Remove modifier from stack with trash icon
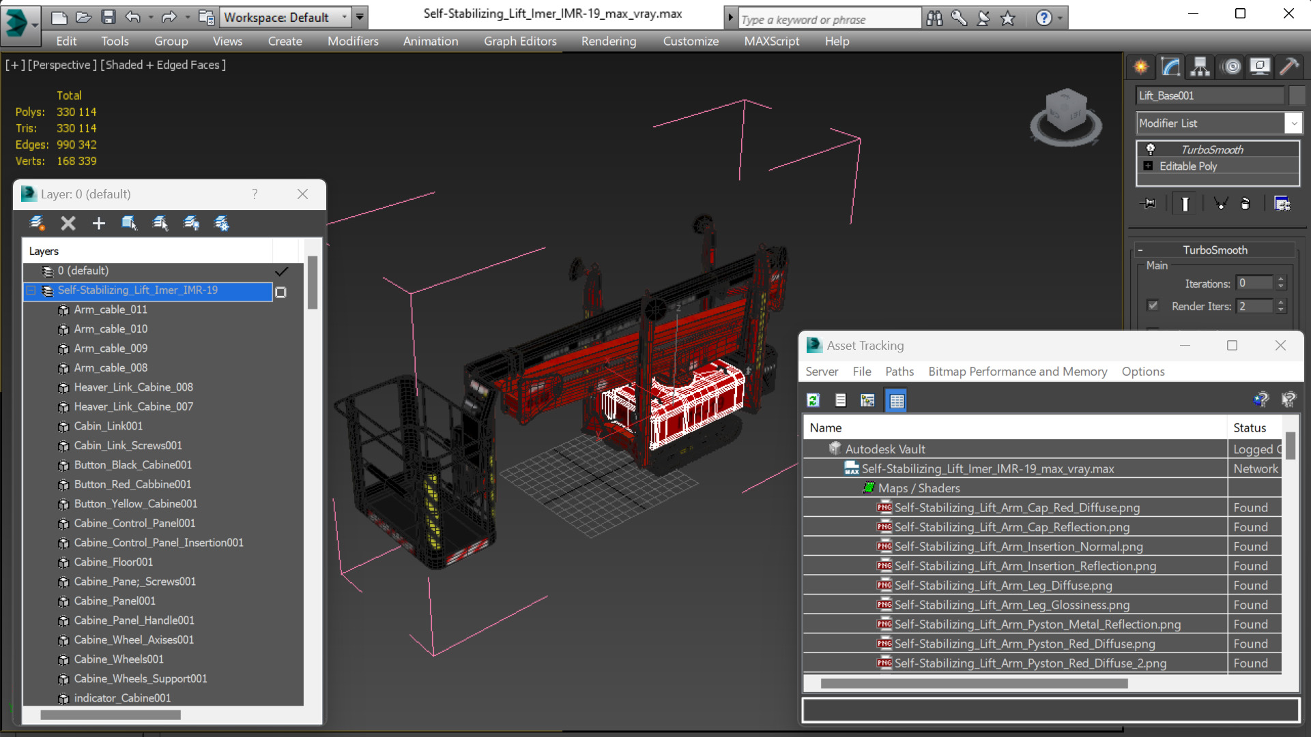The height and width of the screenshot is (737, 1311). tap(1245, 204)
